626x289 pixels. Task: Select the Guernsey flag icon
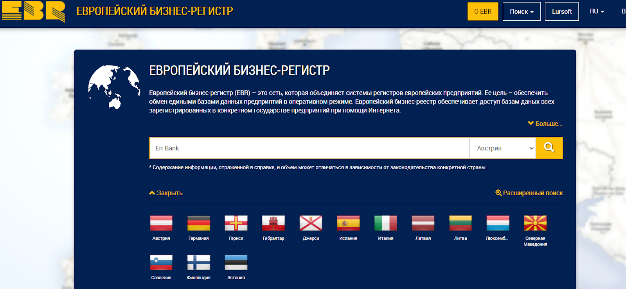coord(236,223)
